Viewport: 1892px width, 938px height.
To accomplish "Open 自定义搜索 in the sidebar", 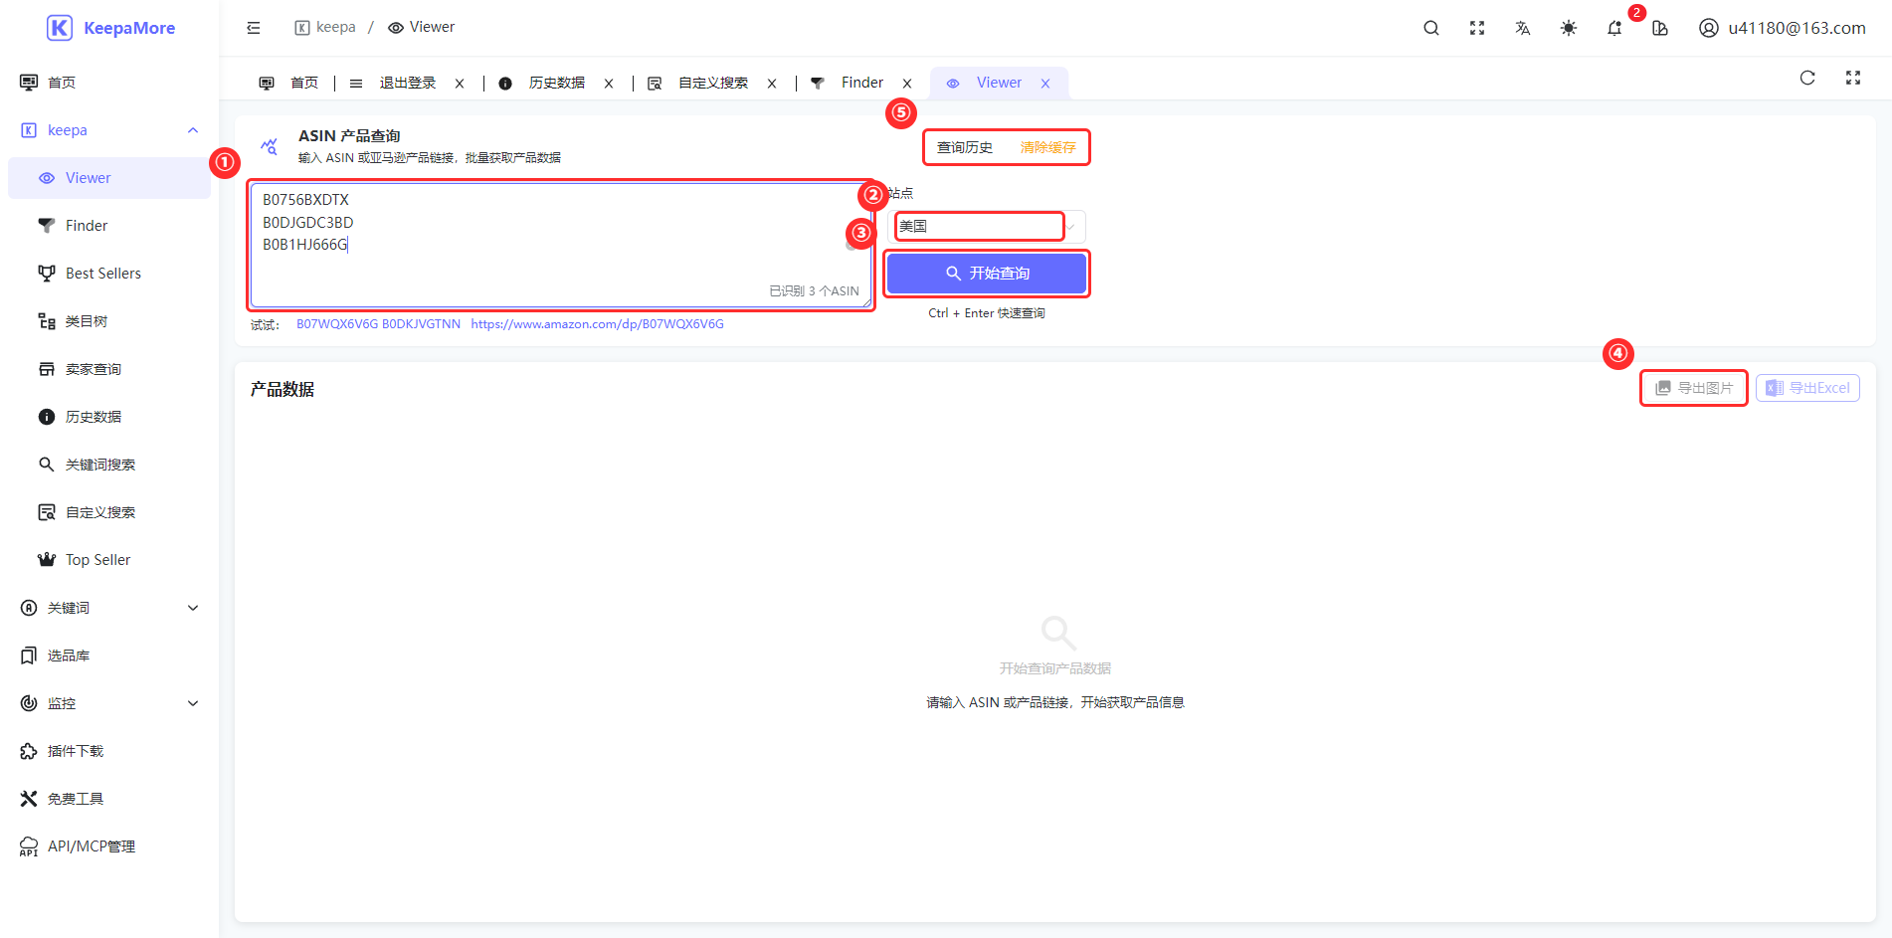I will tap(109, 512).
